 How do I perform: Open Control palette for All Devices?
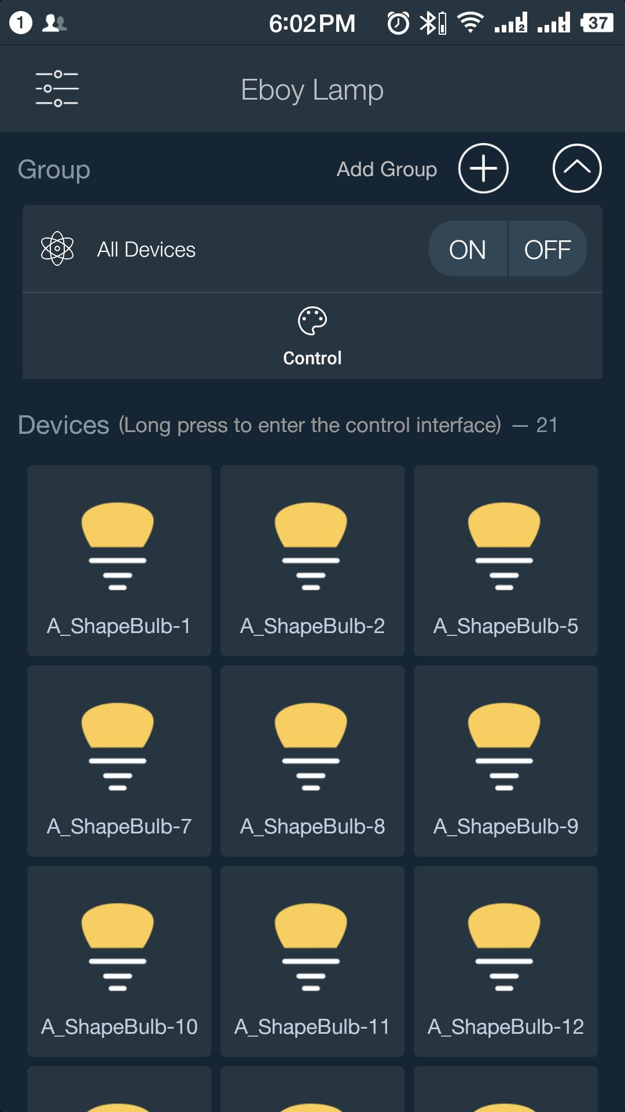tap(312, 321)
